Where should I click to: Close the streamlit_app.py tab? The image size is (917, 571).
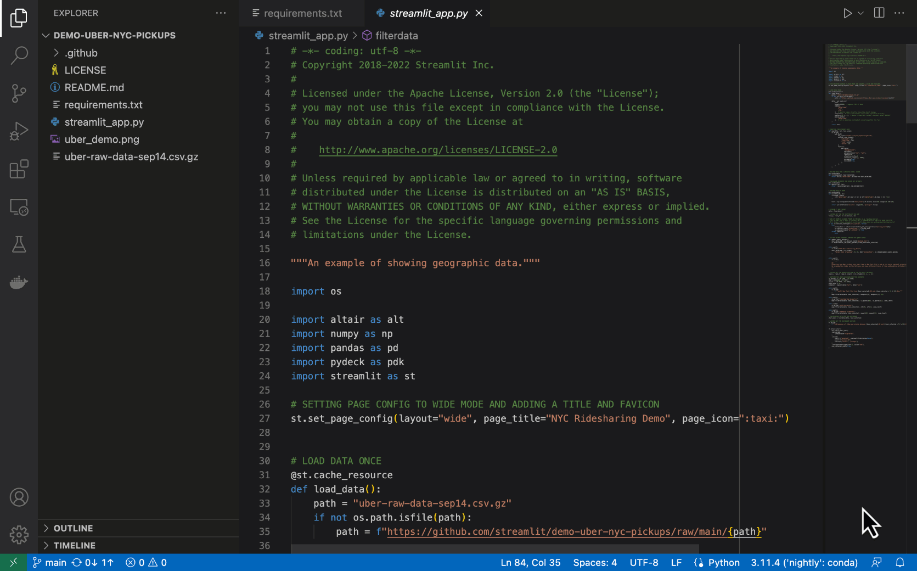(479, 13)
